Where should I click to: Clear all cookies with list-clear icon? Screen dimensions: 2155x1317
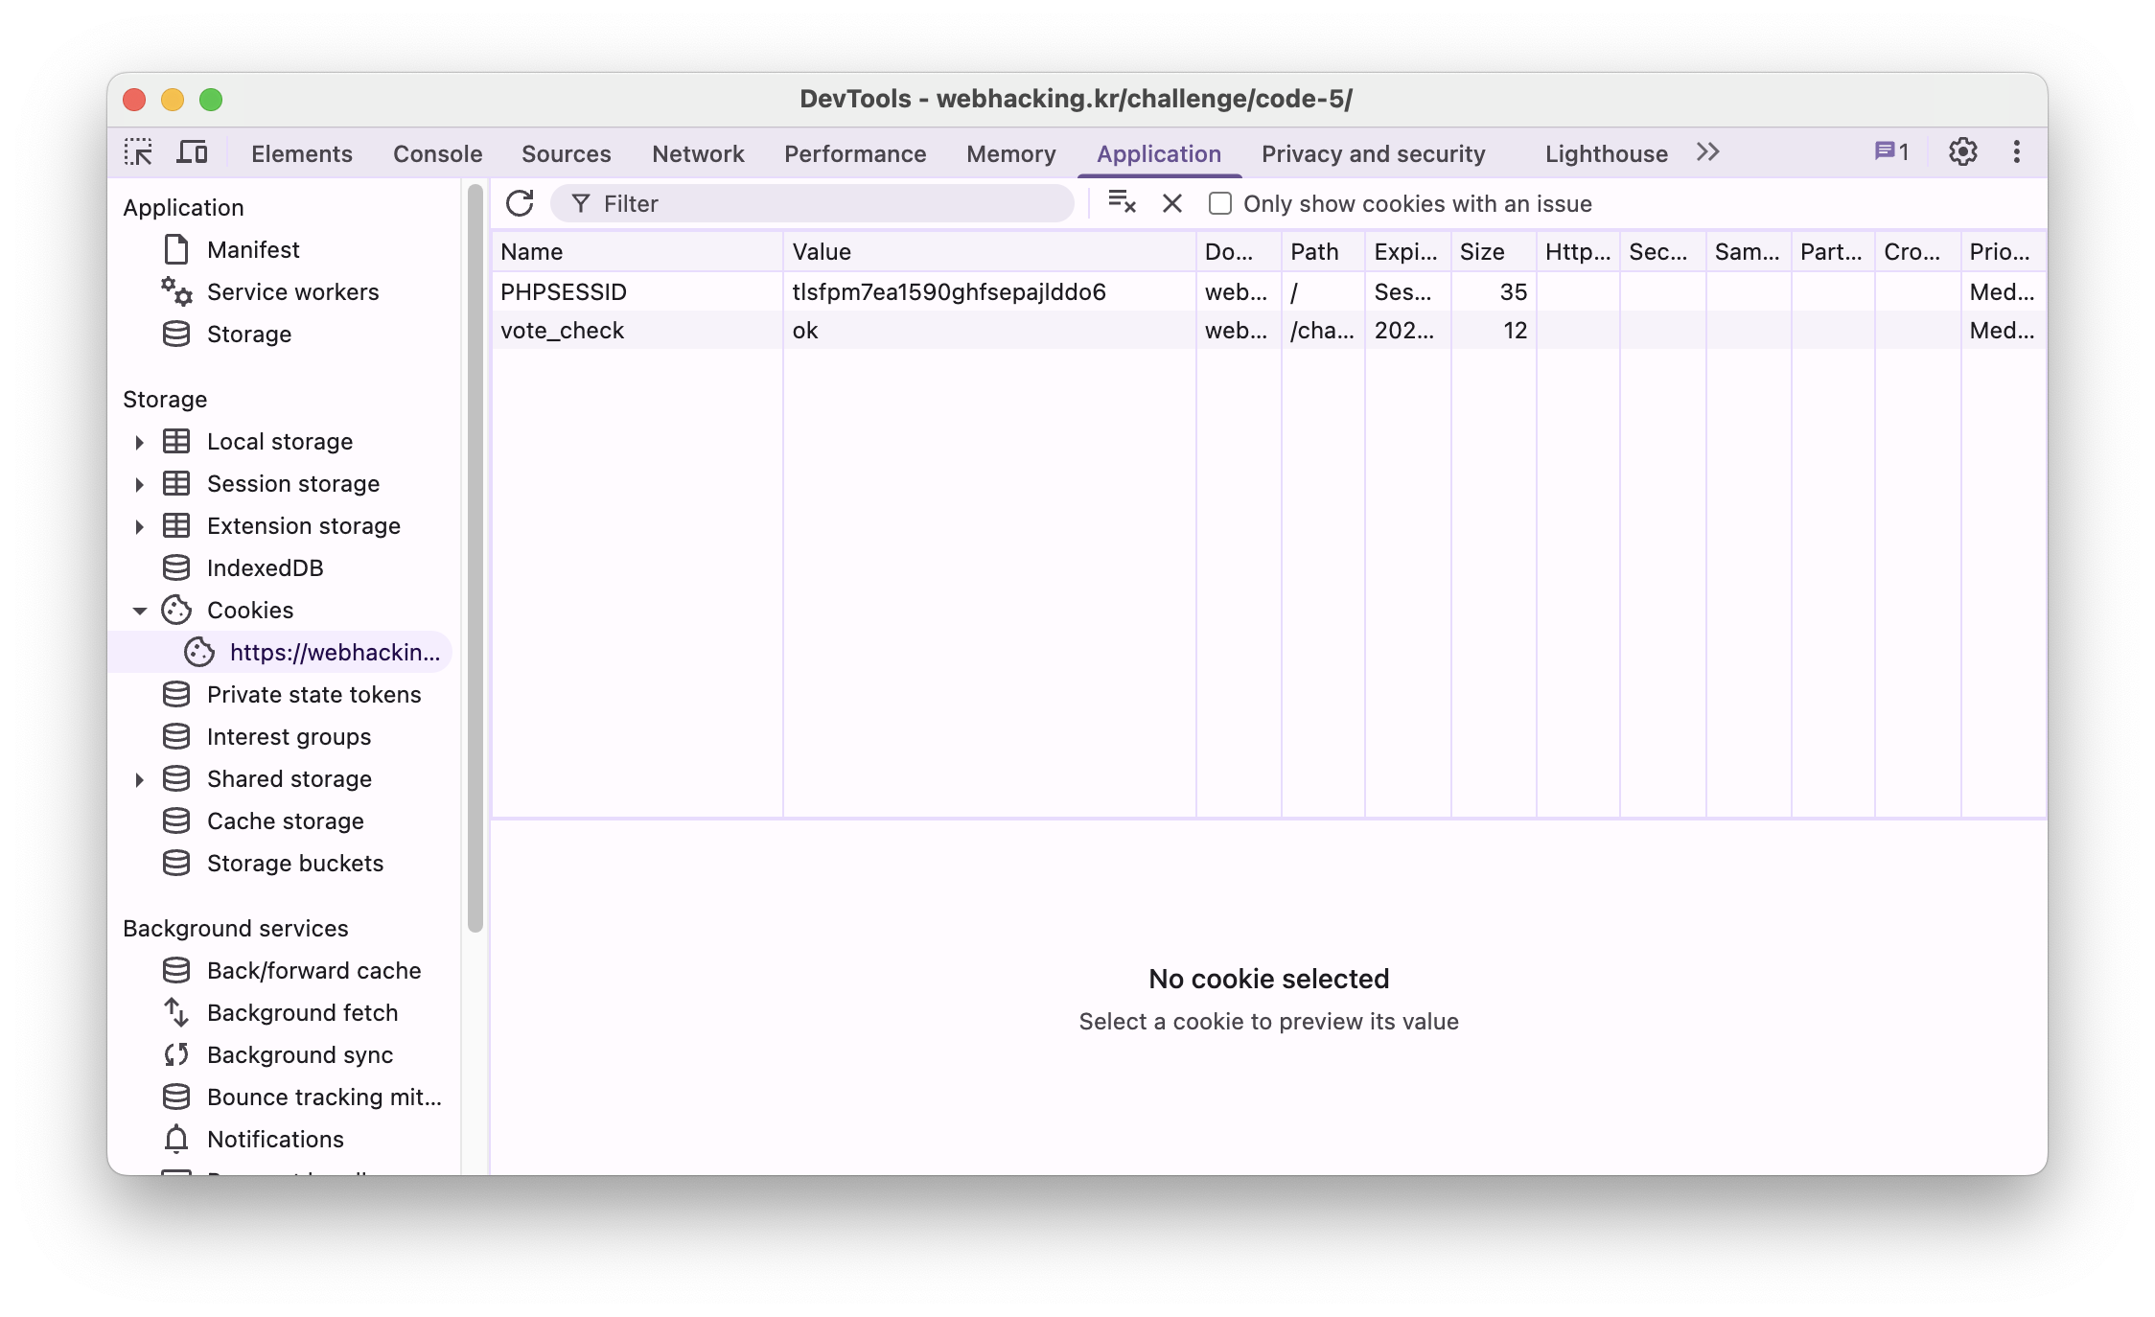(x=1122, y=203)
